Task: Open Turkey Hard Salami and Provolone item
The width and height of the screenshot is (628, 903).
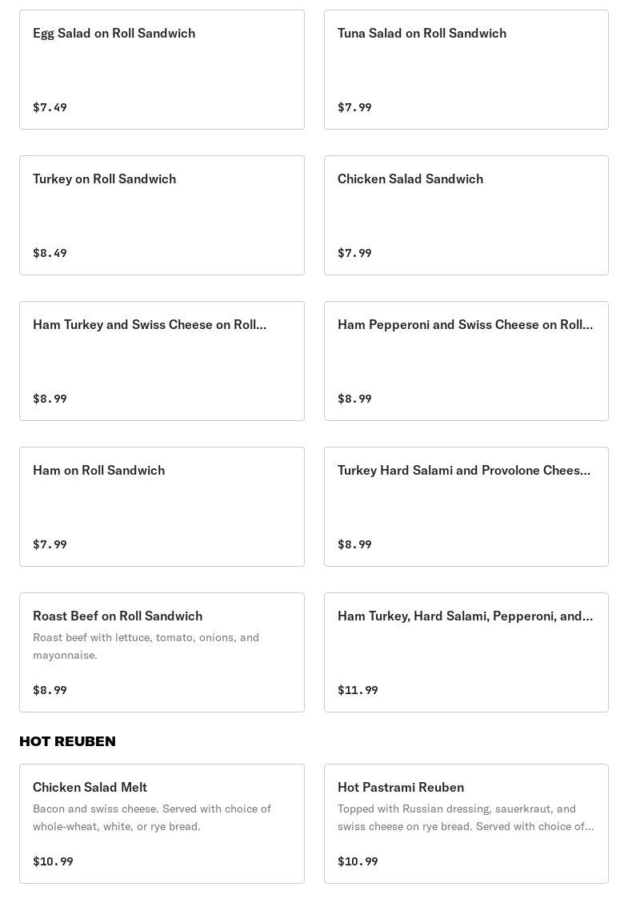Action: pos(466,507)
